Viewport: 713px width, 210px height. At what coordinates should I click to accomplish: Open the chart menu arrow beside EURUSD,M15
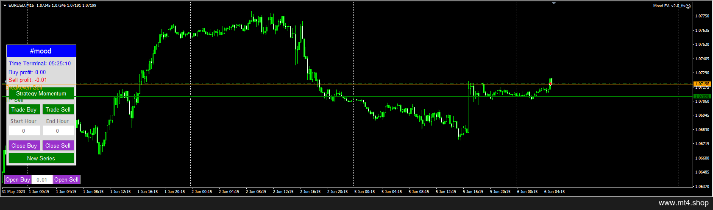click(x=5, y=6)
